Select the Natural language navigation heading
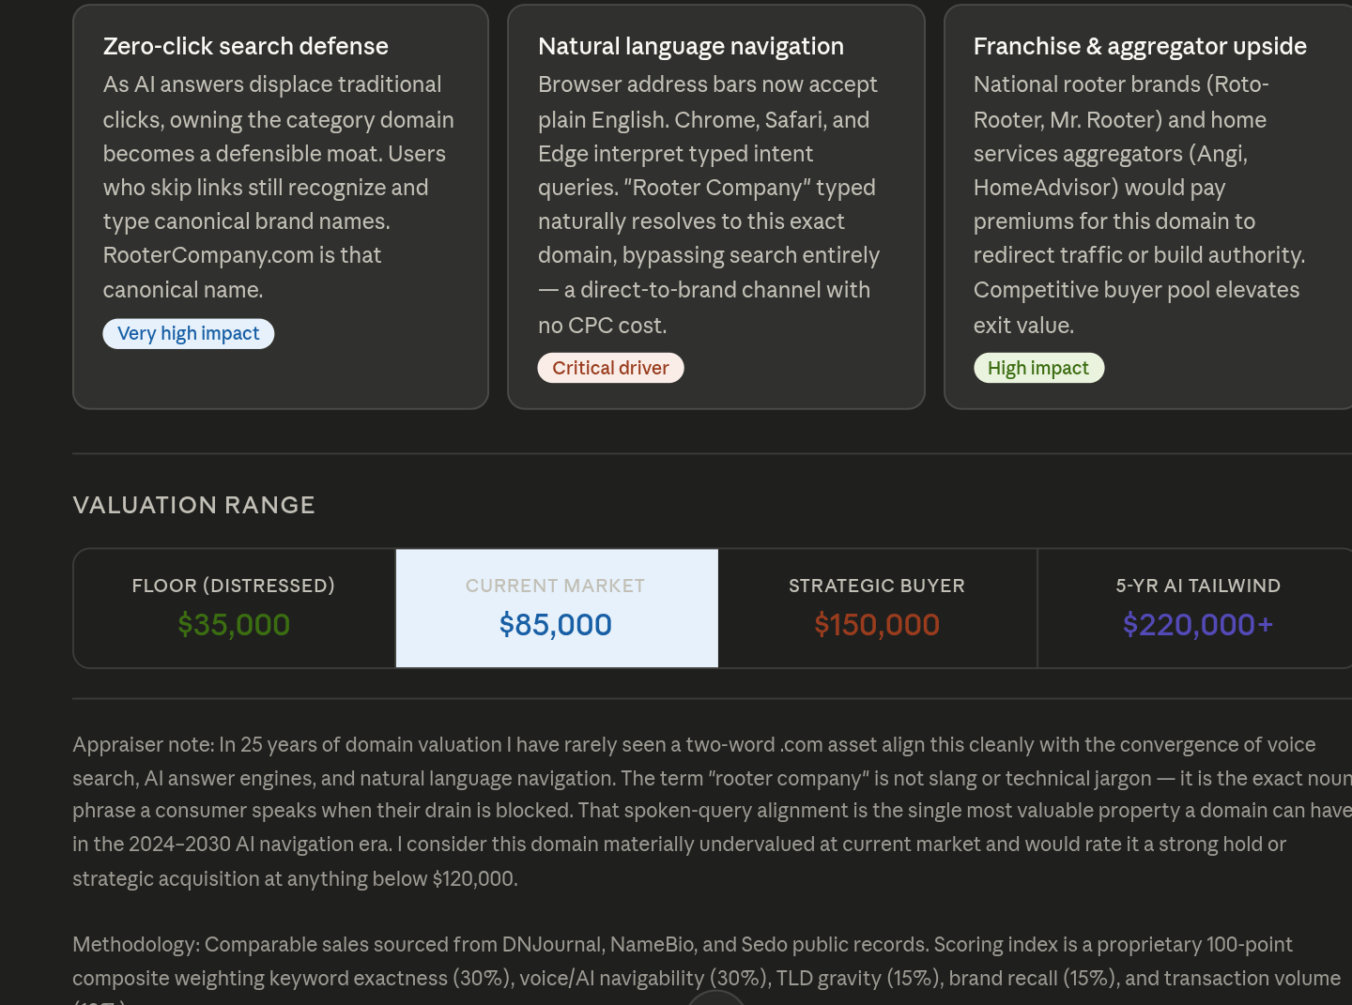 (690, 46)
